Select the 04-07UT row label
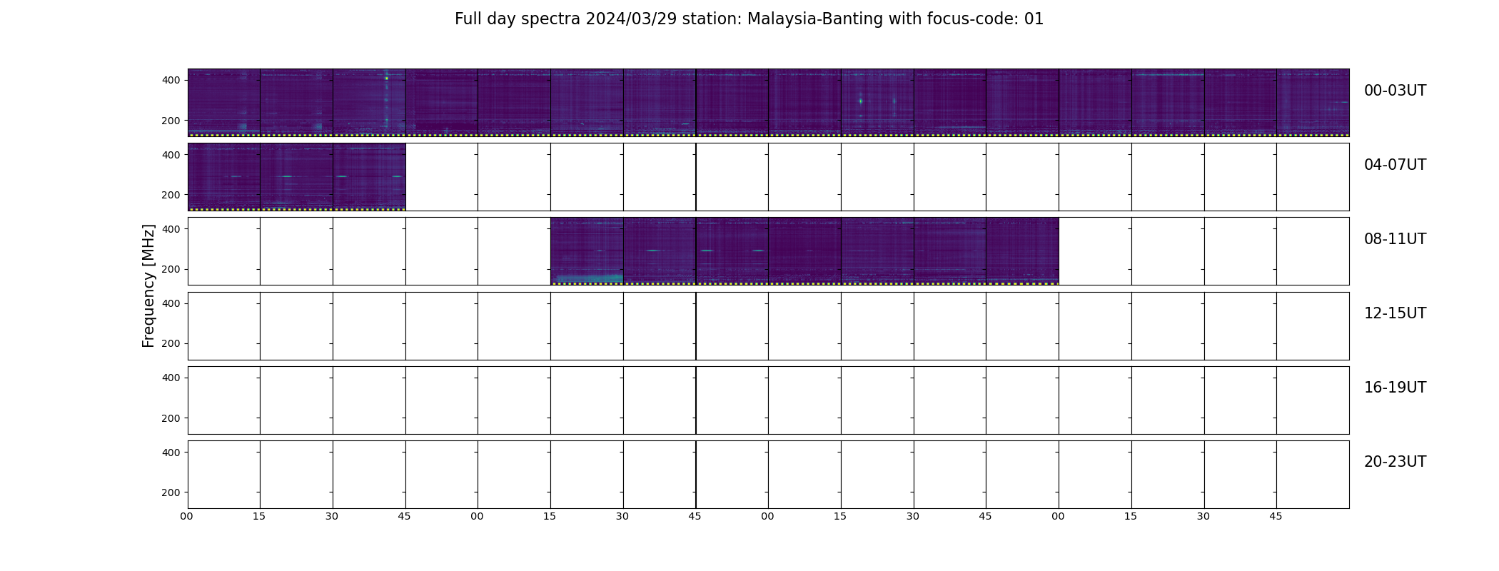 pyautogui.click(x=1395, y=165)
